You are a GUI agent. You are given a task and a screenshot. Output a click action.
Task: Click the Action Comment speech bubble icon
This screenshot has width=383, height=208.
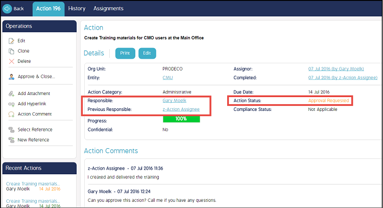11,114
